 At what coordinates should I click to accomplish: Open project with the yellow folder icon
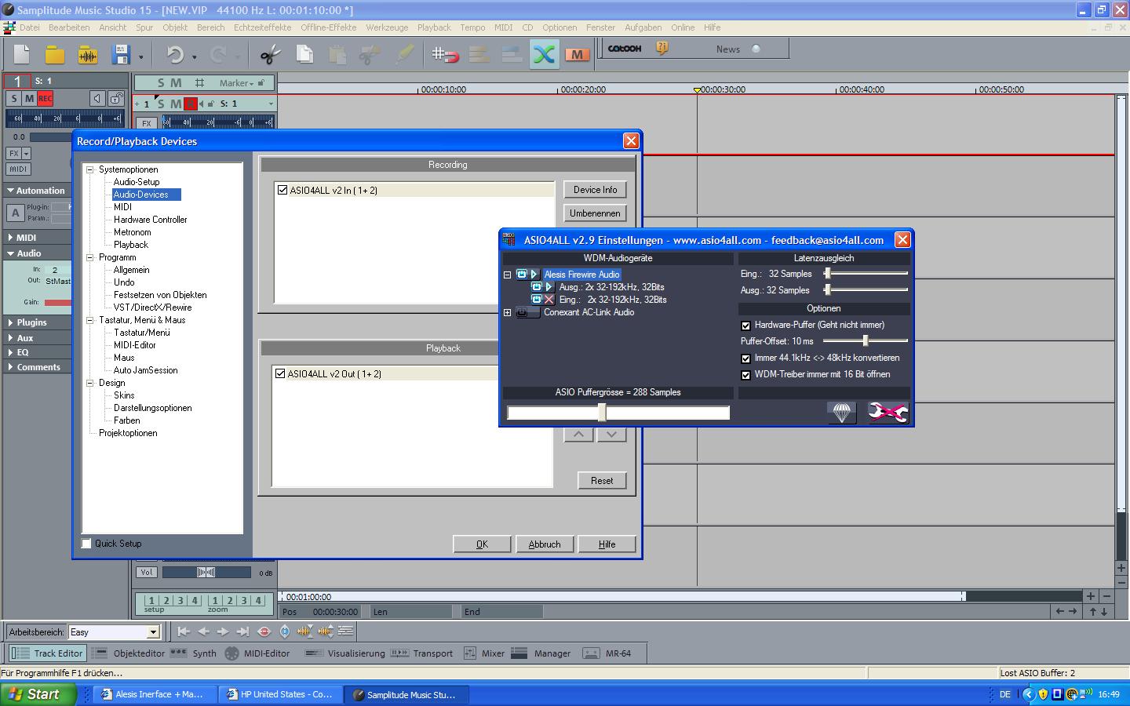pyautogui.click(x=54, y=54)
